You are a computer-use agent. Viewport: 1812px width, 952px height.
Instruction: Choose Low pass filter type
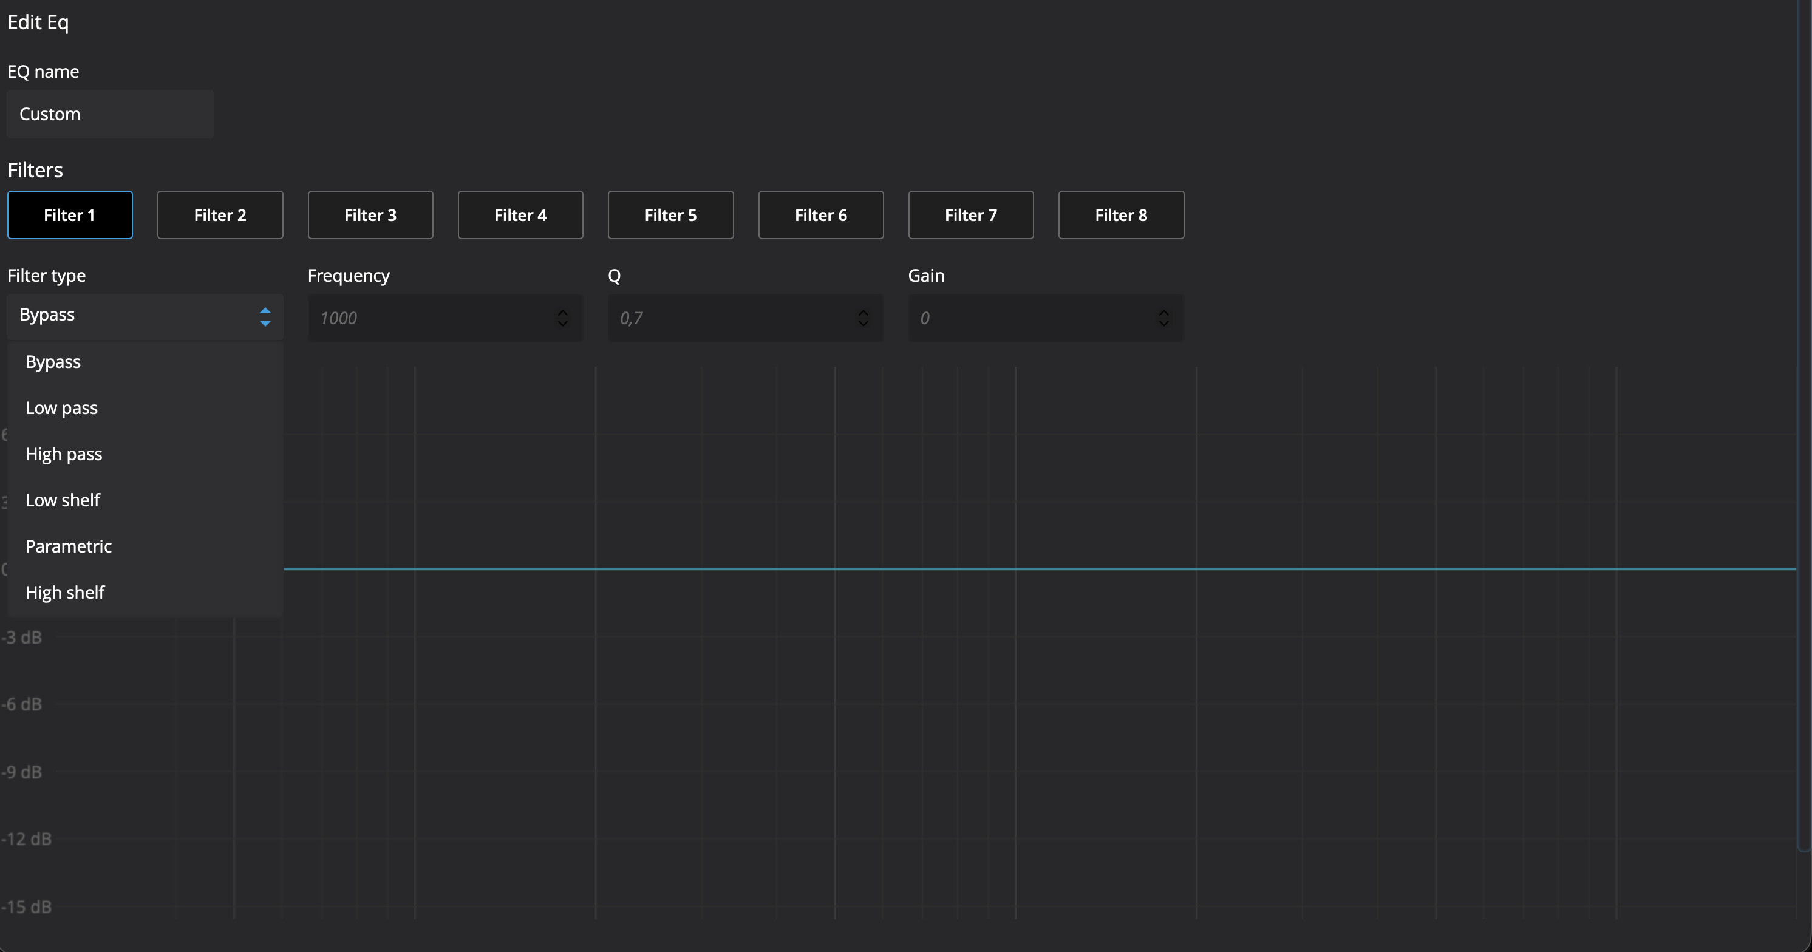[62, 409]
